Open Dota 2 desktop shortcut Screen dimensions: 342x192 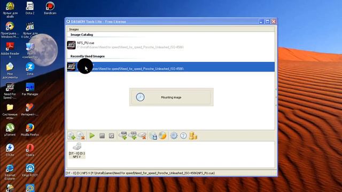[30, 9]
